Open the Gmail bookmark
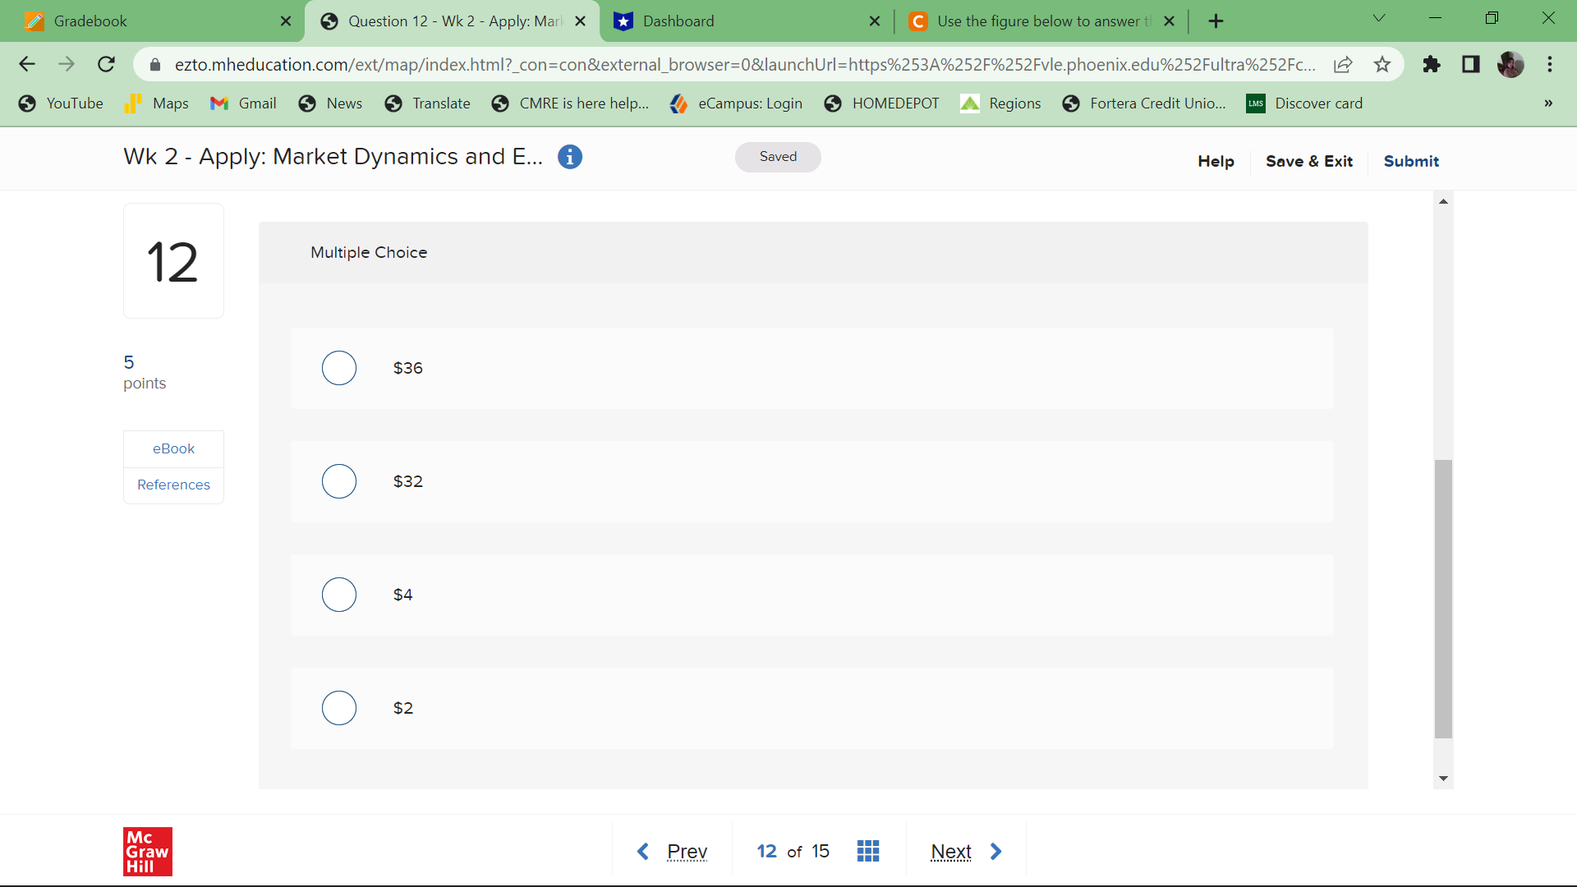1577x887 pixels. [x=243, y=103]
